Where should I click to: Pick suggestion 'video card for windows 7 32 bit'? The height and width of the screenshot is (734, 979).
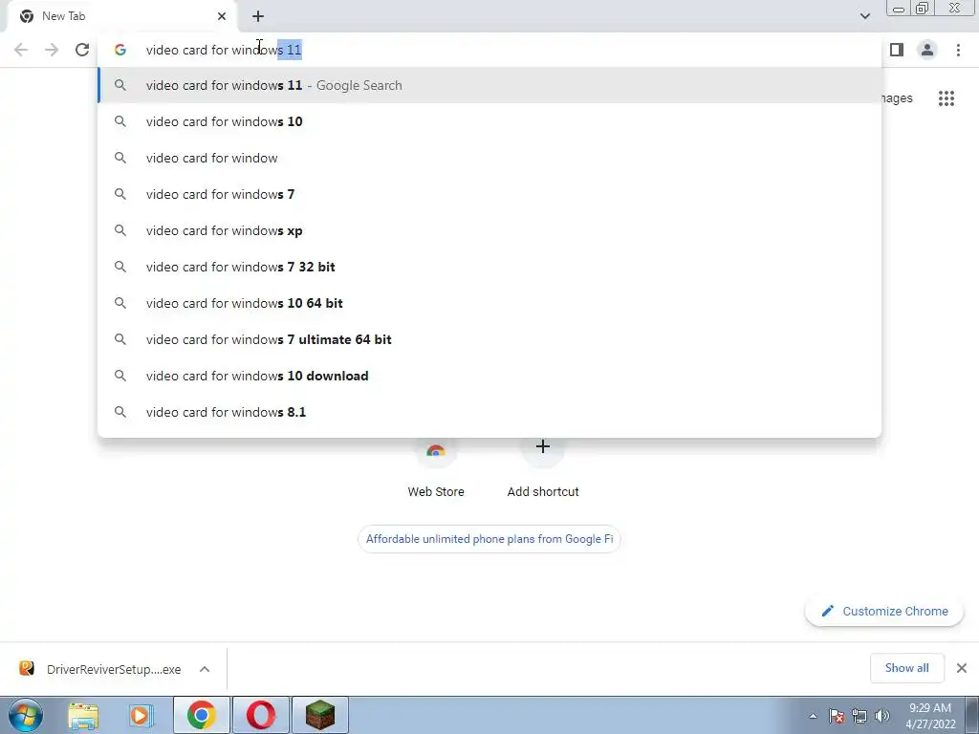point(489,267)
